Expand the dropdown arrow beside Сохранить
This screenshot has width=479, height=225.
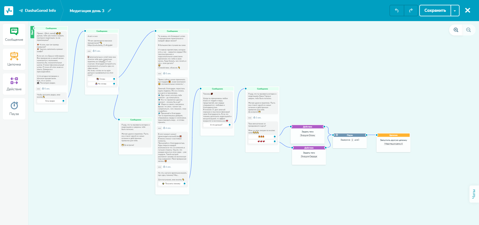pos(455,11)
